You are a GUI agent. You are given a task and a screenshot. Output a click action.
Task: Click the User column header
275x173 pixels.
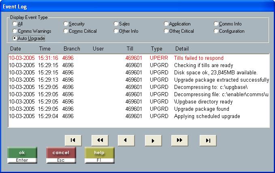(98, 49)
